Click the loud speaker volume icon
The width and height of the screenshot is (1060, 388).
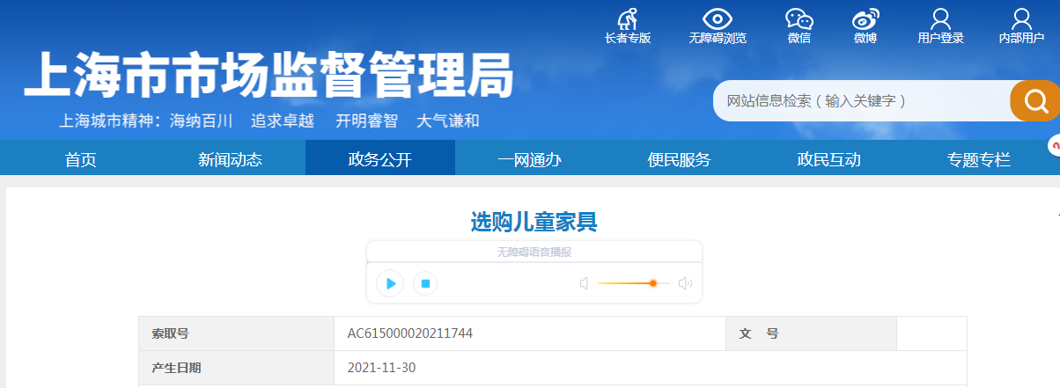pos(685,283)
